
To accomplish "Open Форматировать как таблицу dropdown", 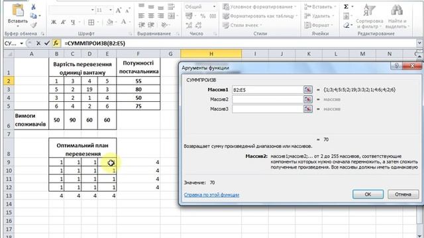I will (x=260, y=16).
